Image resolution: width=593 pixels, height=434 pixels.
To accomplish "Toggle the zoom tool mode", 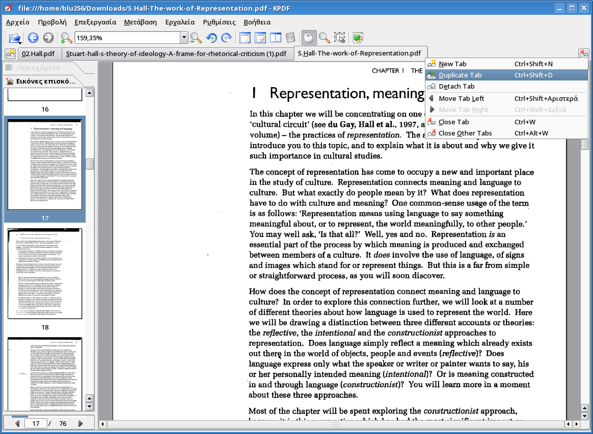I will tap(324, 38).
